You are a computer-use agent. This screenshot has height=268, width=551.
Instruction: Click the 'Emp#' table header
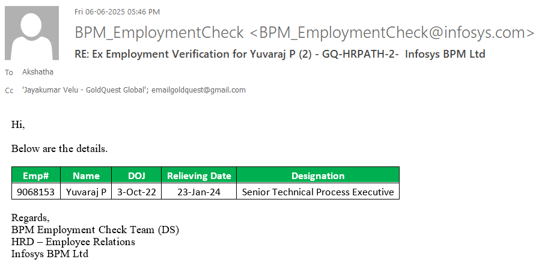click(x=36, y=175)
